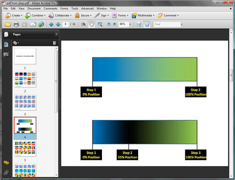Click the zoom out button
The width and height of the screenshot is (235, 180).
click(109, 24)
